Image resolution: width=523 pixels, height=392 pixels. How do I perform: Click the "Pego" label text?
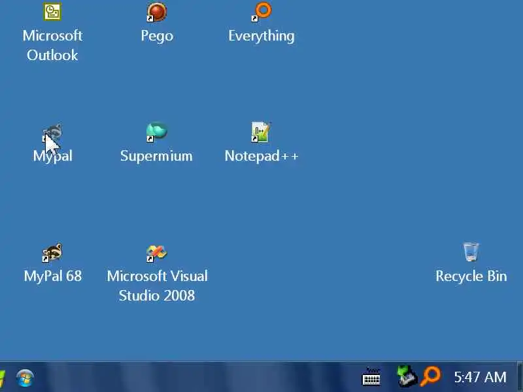tap(157, 37)
